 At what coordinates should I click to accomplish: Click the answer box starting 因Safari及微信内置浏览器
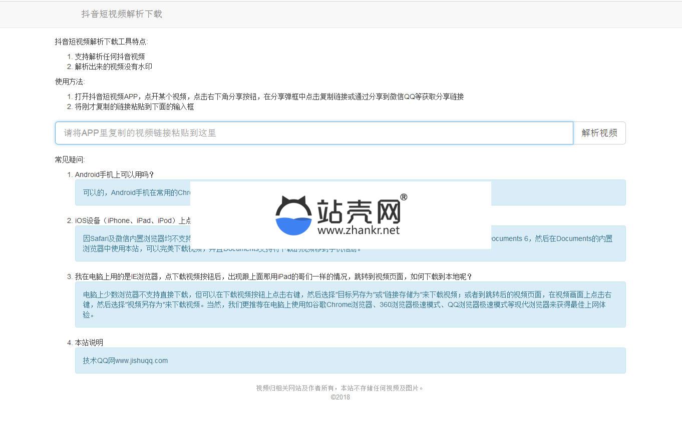(351, 243)
